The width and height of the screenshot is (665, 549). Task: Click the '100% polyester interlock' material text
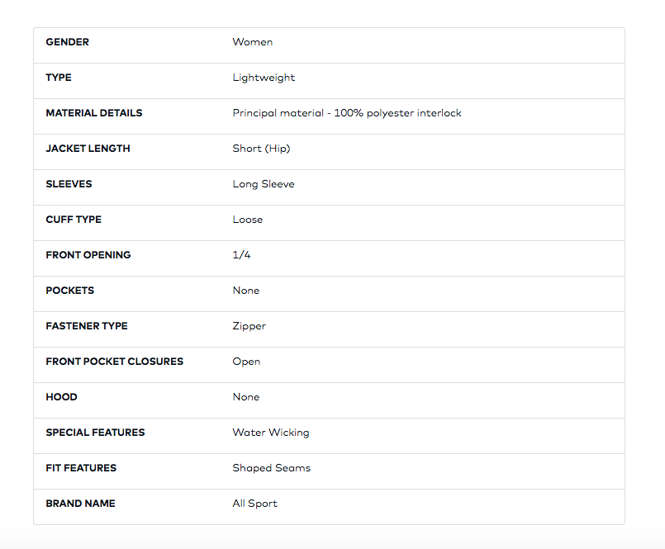(x=400, y=113)
